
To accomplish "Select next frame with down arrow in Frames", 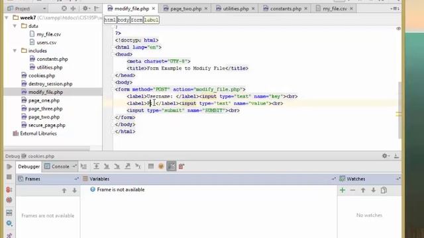I will click(x=74, y=190).
